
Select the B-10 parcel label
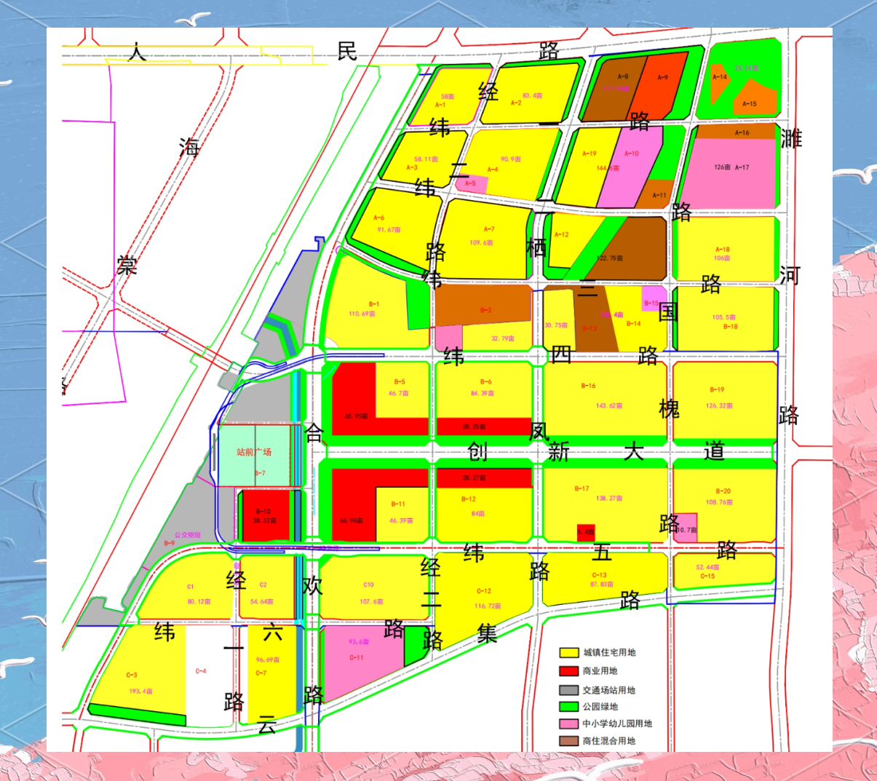pos(263,512)
